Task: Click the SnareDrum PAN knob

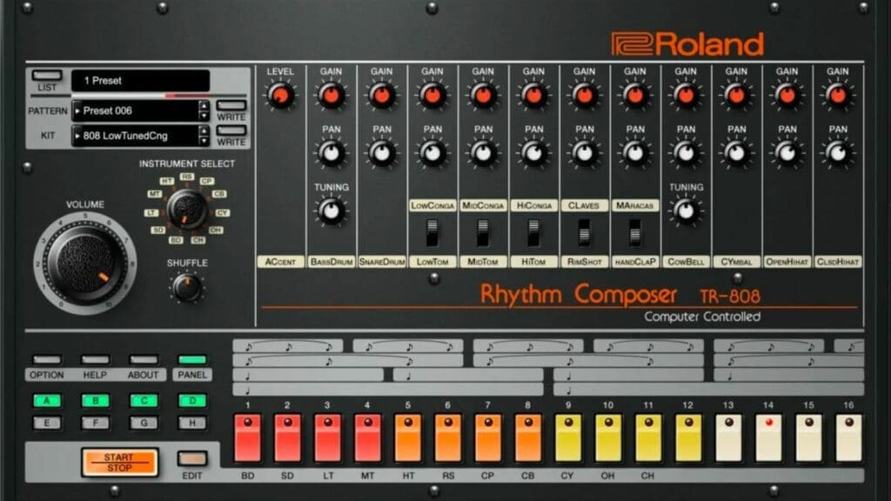Action: (x=382, y=153)
